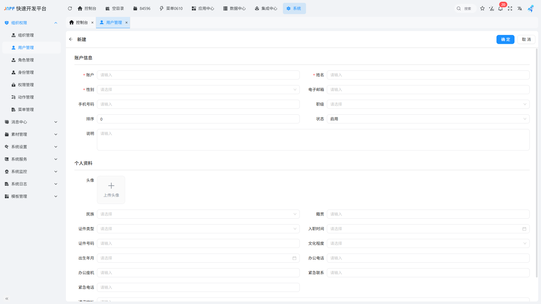This screenshot has height=304, width=541.
Task: Click the refresh icon in top bar
Action: [x=70, y=8]
